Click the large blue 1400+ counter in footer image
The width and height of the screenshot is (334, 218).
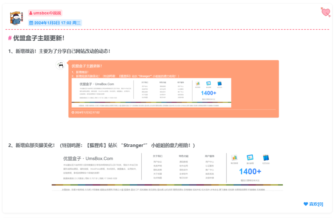pyautogui.click(x=250, y=171)
